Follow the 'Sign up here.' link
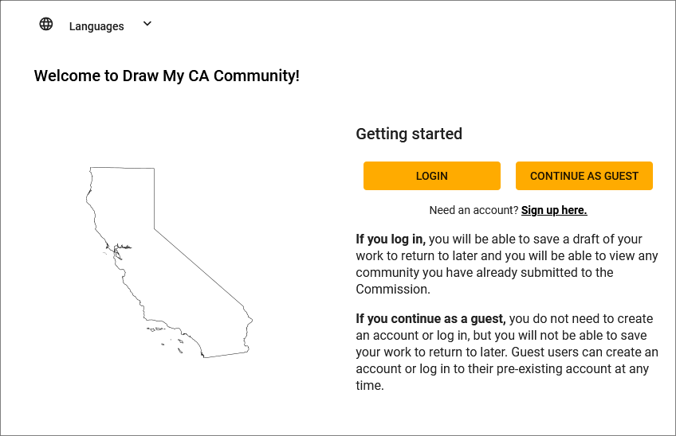 554,210
